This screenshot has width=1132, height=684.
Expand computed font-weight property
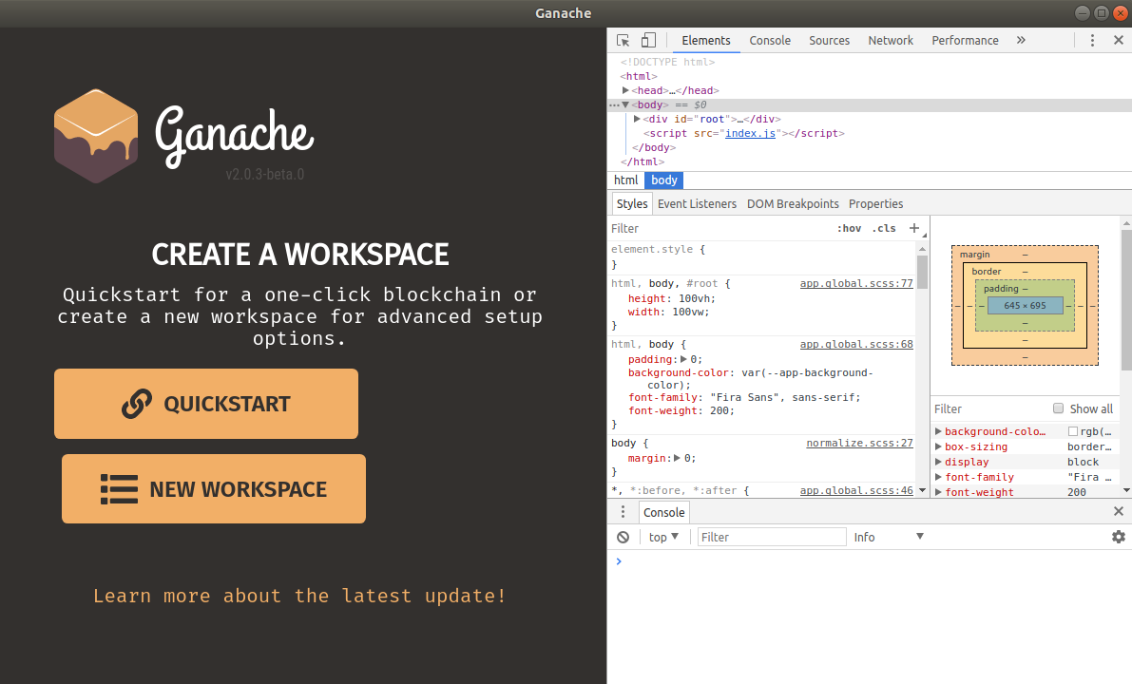pos(938,492)
